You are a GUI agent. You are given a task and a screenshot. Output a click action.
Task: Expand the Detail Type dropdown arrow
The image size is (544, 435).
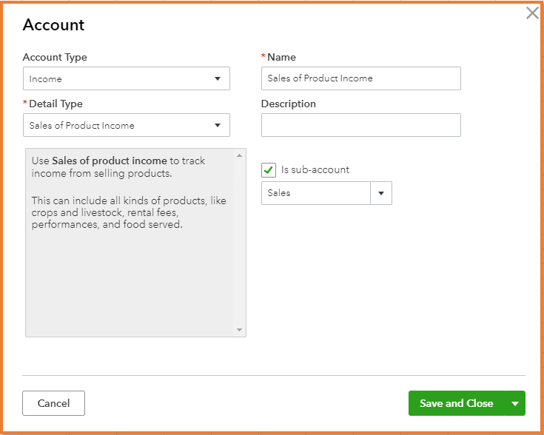pos(218,126)
